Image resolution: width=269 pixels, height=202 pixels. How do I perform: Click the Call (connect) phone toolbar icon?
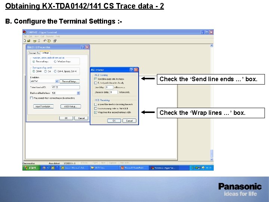35,41
